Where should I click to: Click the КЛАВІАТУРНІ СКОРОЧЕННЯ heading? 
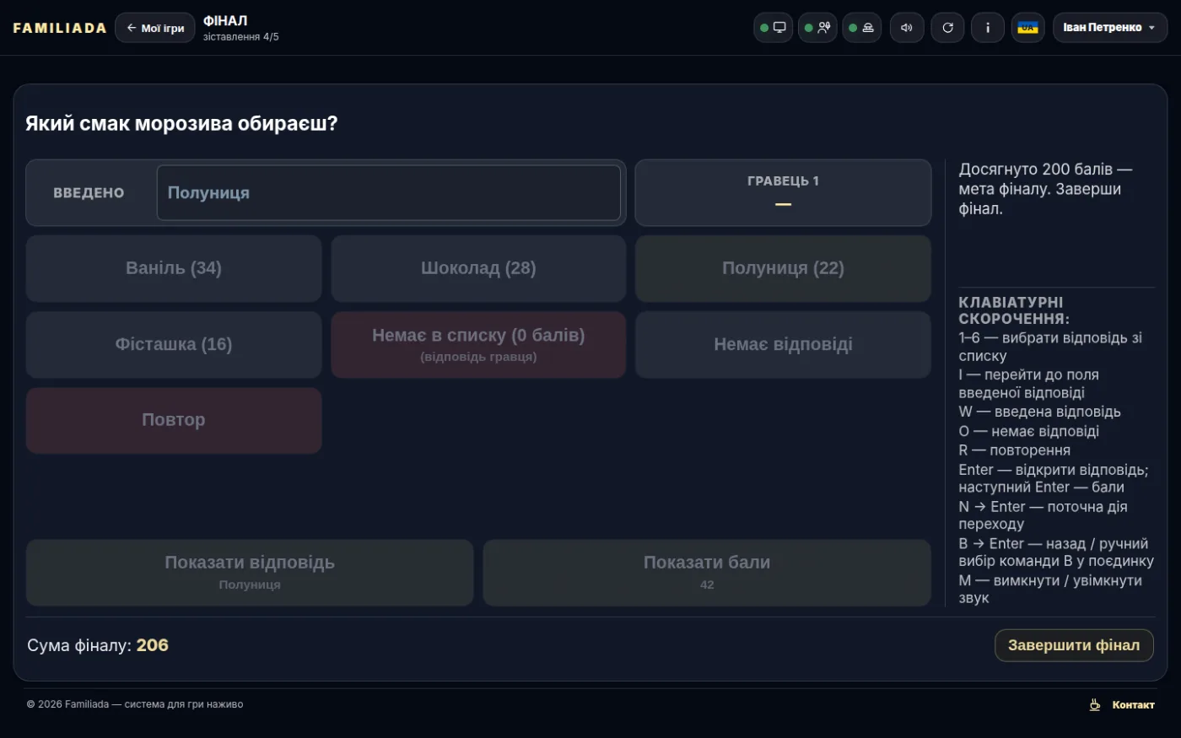(1014, 310)
